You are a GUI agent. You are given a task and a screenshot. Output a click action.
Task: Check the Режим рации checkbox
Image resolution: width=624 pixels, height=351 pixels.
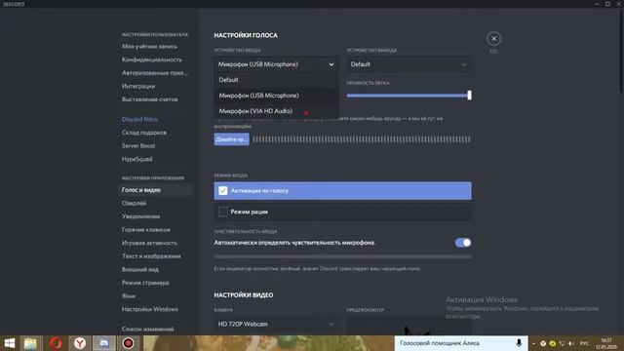click(223, 212)
